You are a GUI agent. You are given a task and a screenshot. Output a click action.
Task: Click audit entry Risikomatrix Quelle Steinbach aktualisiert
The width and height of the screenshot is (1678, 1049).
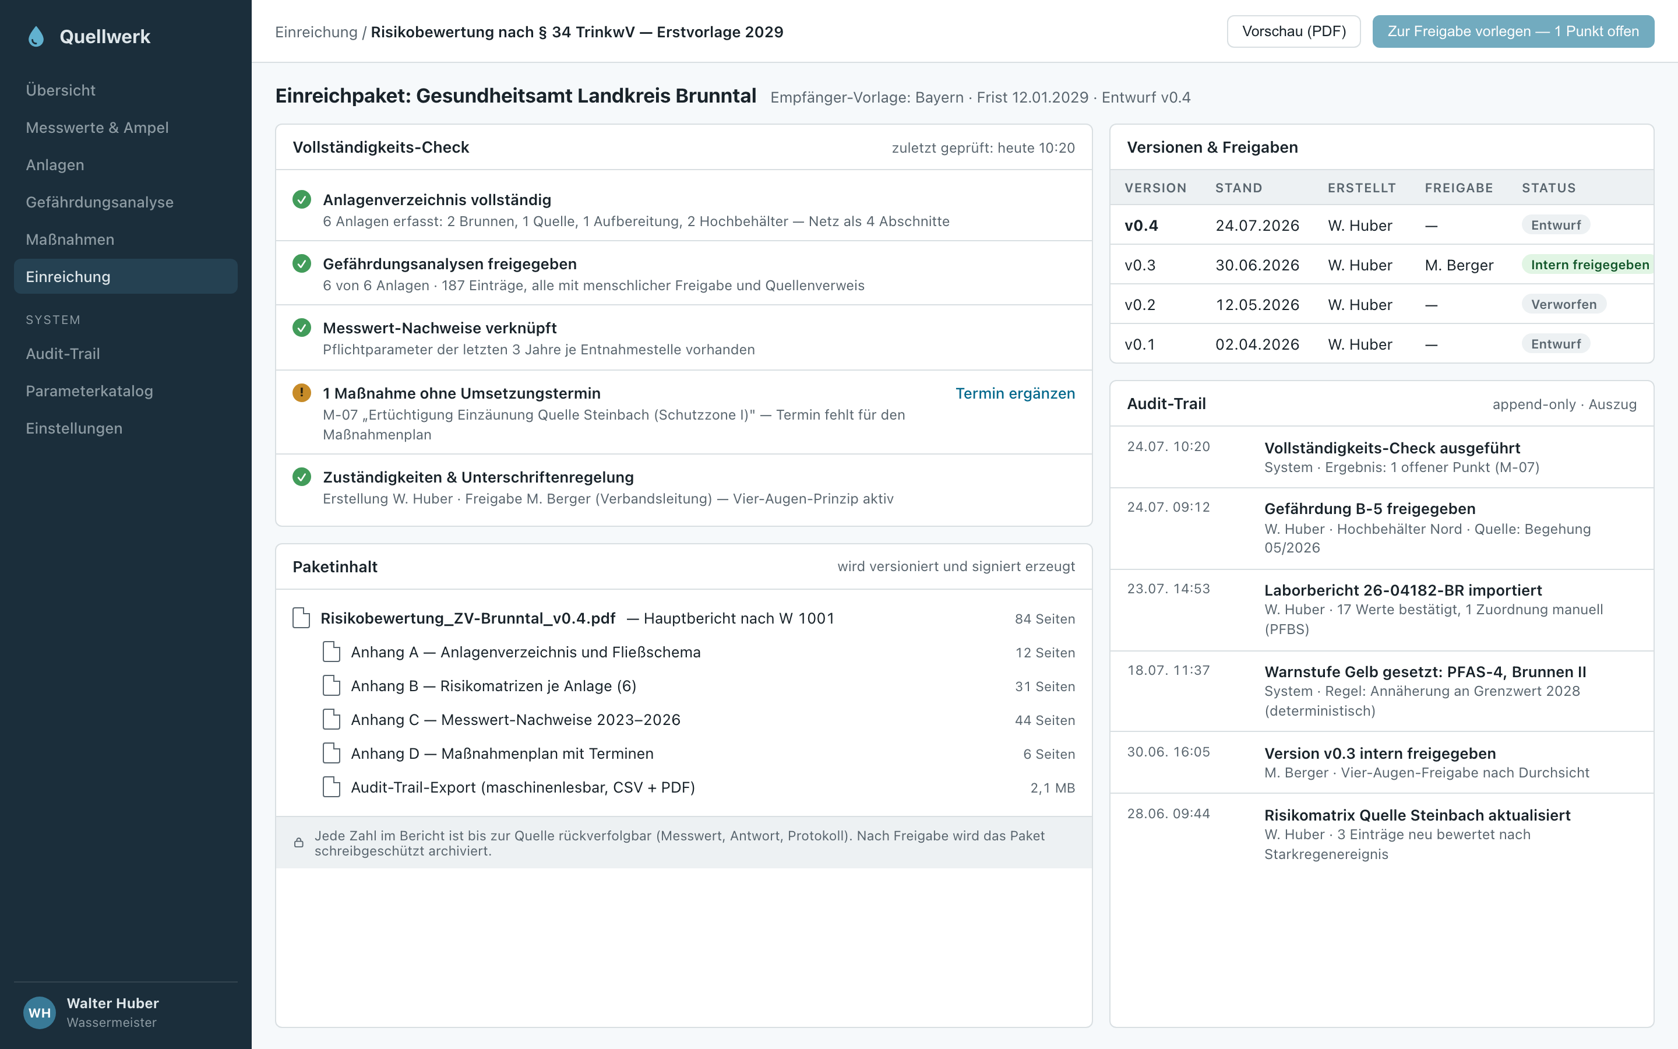pyautogui.click(x=1381, y=835)
